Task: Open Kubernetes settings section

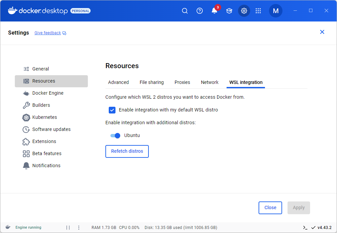Action: click(x=44, y=117)
